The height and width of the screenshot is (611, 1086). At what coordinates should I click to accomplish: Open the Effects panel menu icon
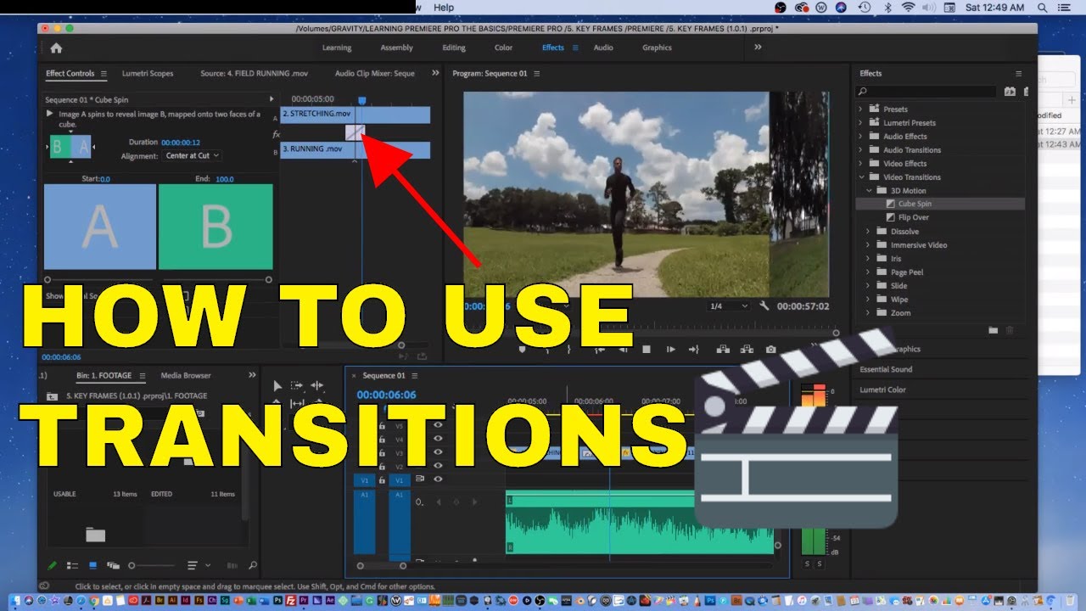pyautogui.click(x=1019, y=74)
